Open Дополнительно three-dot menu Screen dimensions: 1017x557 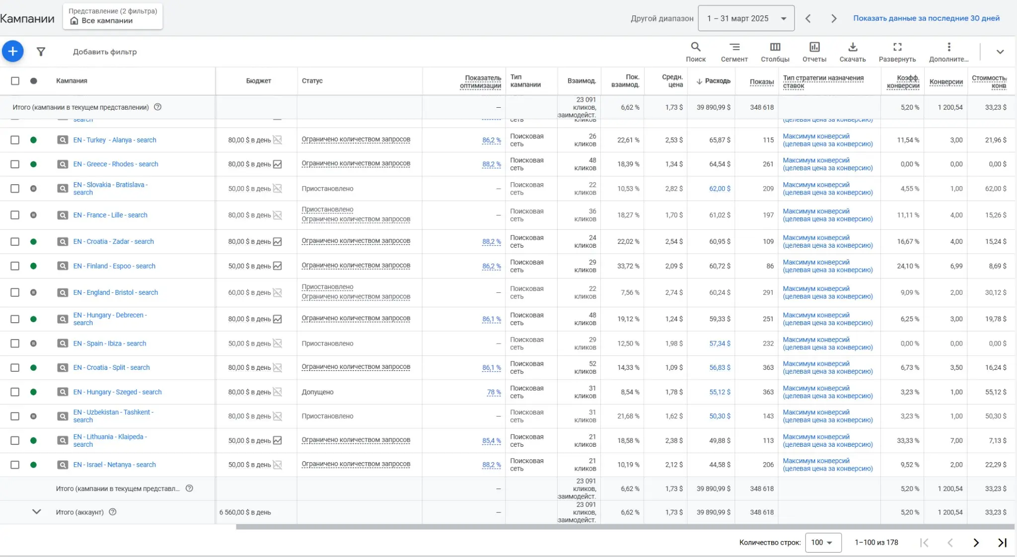pyautogui.click(x=948, y=52)
